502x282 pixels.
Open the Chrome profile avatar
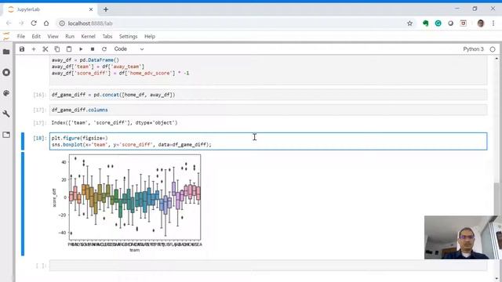pyautogui.click(x=480, y=23)
